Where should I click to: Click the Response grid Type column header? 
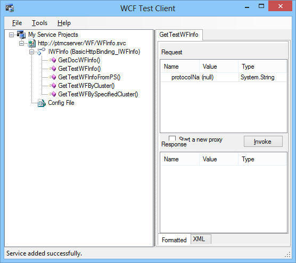(262, 159)
